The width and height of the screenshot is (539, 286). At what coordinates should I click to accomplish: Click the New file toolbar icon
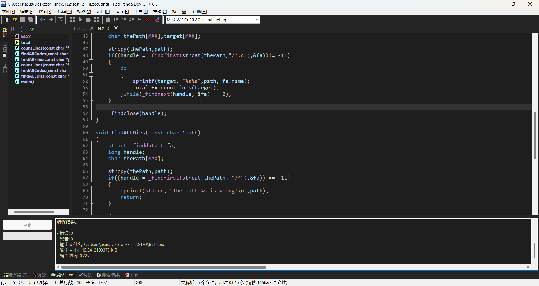(7, 20)
